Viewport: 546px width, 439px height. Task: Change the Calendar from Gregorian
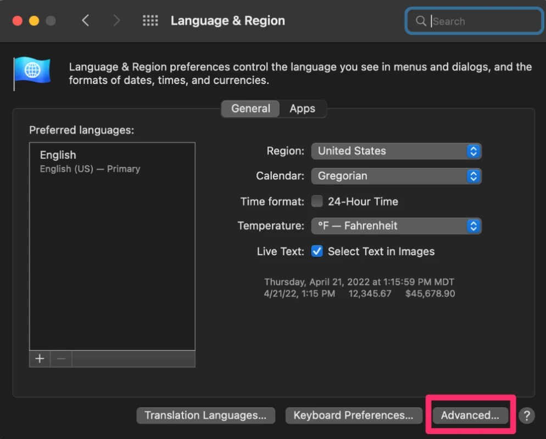[396, 176]
